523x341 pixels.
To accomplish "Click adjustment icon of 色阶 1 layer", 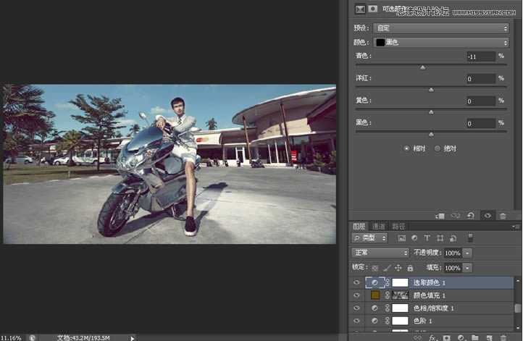I will [x=375, y=321].
